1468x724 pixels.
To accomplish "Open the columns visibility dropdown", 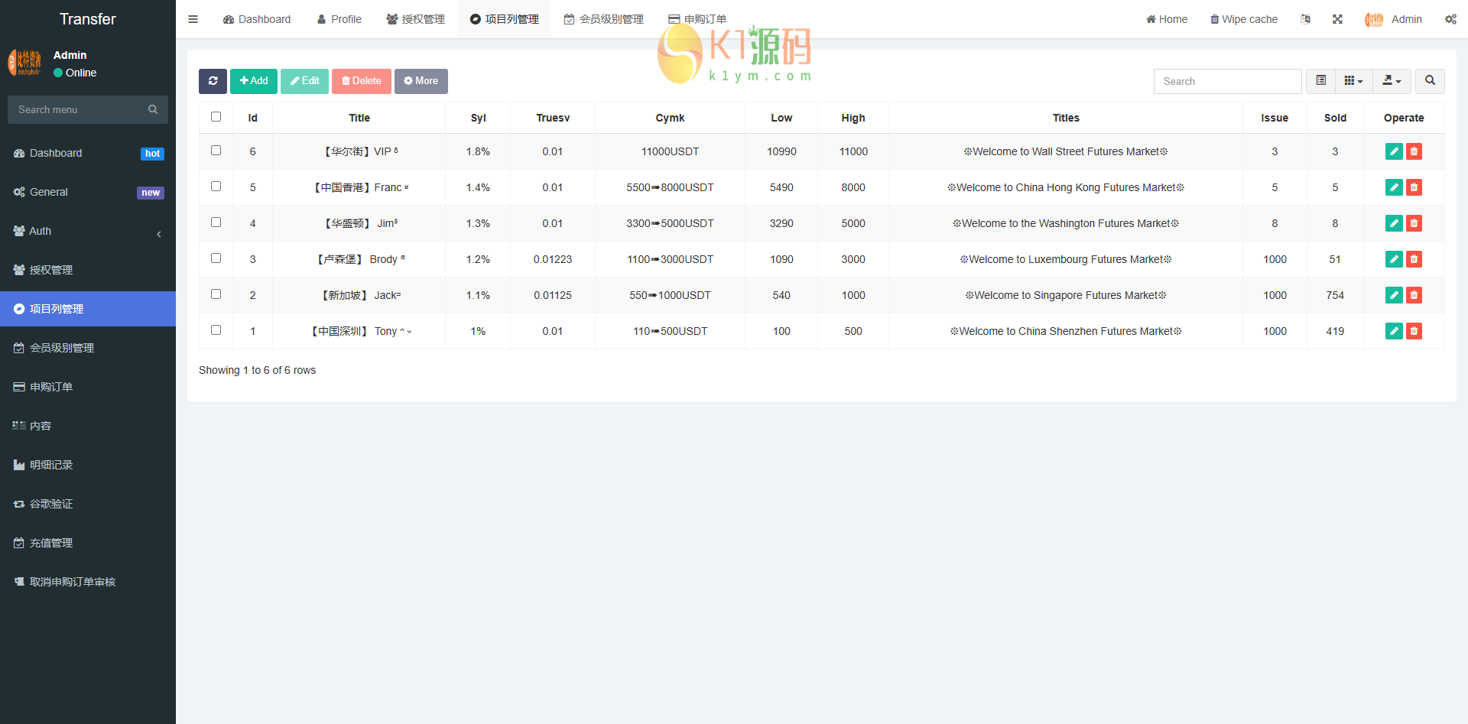I will [1353, 81].
